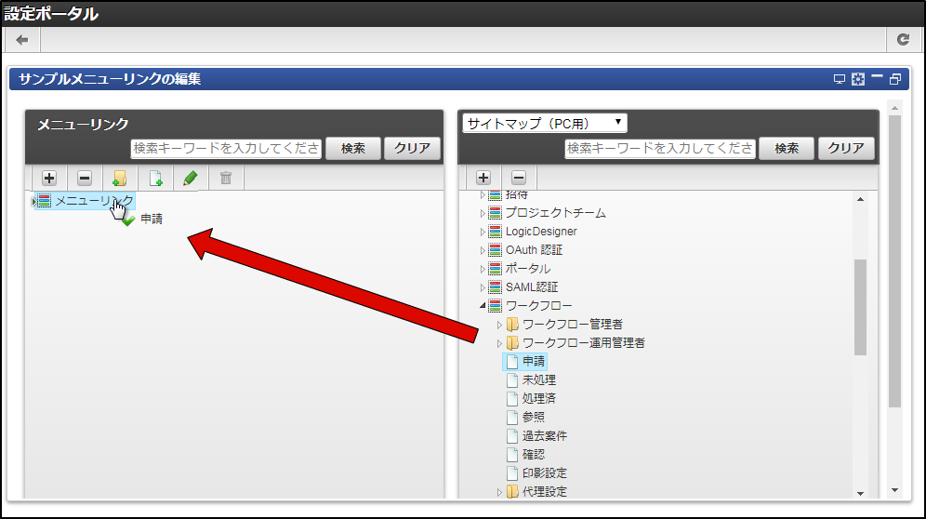Click sitemap tree scroll up arrow

tap(860, 199)
